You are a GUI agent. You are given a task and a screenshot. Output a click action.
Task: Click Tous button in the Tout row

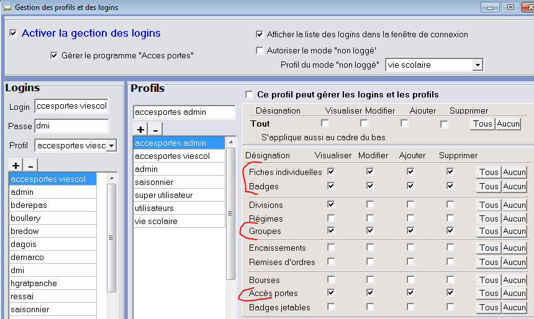(x=482, y=124)
